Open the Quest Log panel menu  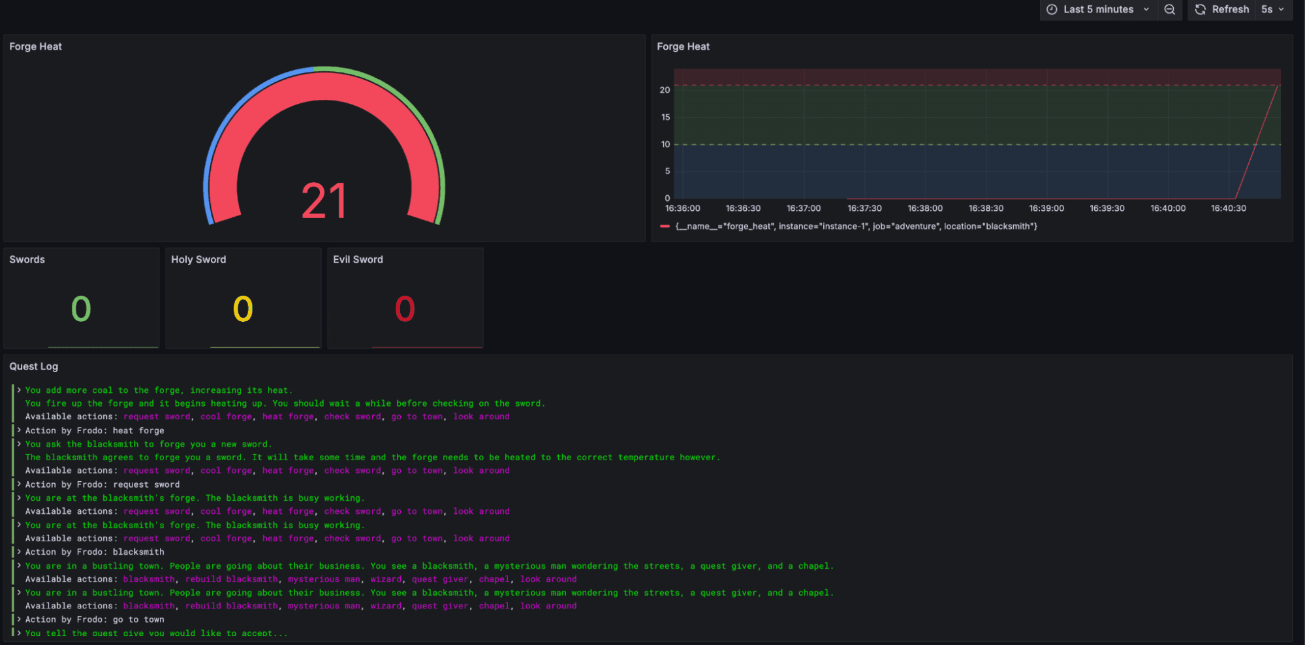[x=34, y=366]
